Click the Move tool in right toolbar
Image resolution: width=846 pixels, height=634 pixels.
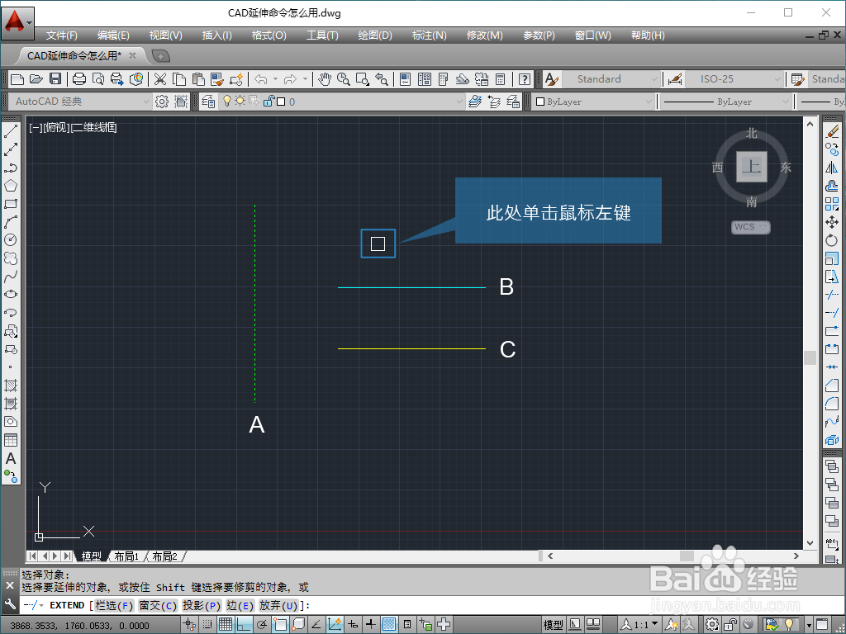(832, 222)
